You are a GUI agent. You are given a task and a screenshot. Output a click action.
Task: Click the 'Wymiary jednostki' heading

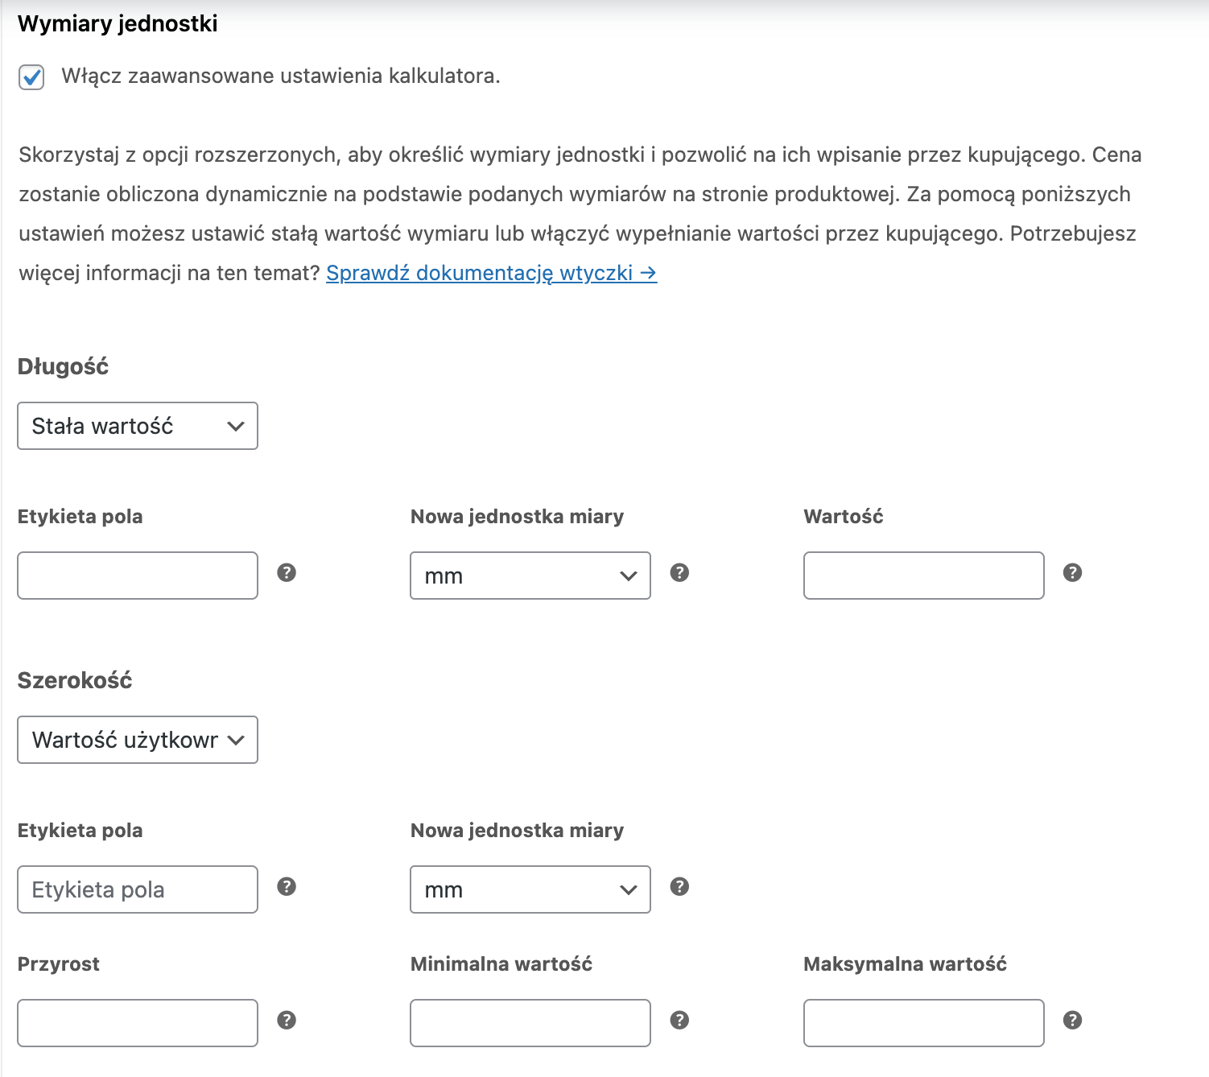coord(118,24)
